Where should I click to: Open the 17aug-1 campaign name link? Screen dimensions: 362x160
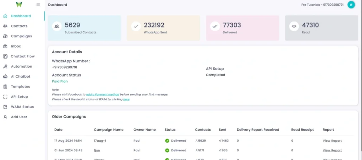[x=100, y=141]
